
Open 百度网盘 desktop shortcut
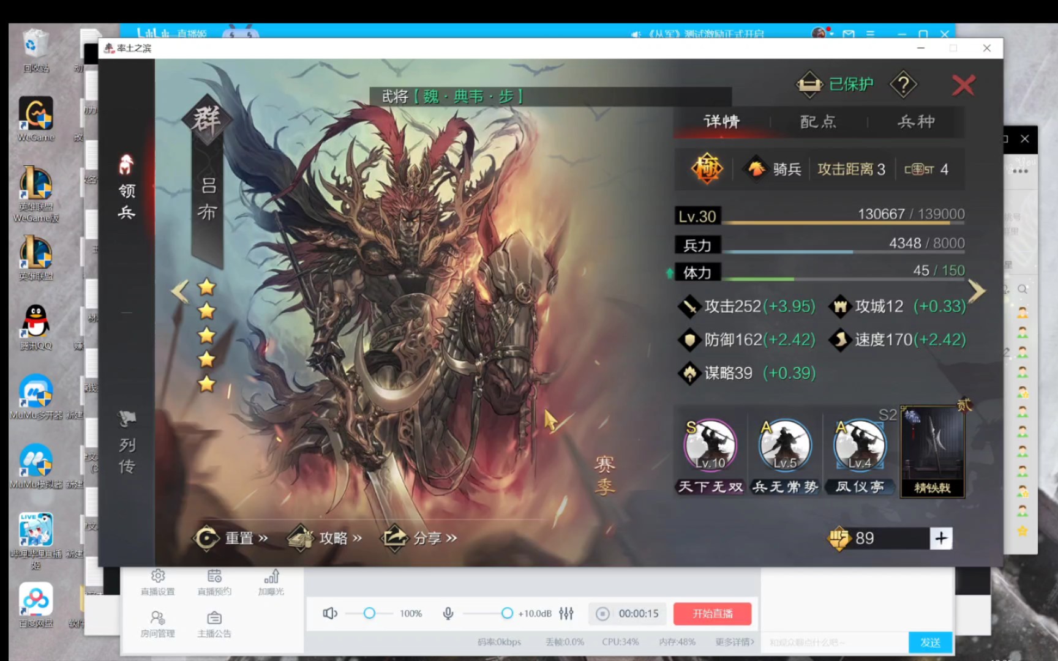36,605
